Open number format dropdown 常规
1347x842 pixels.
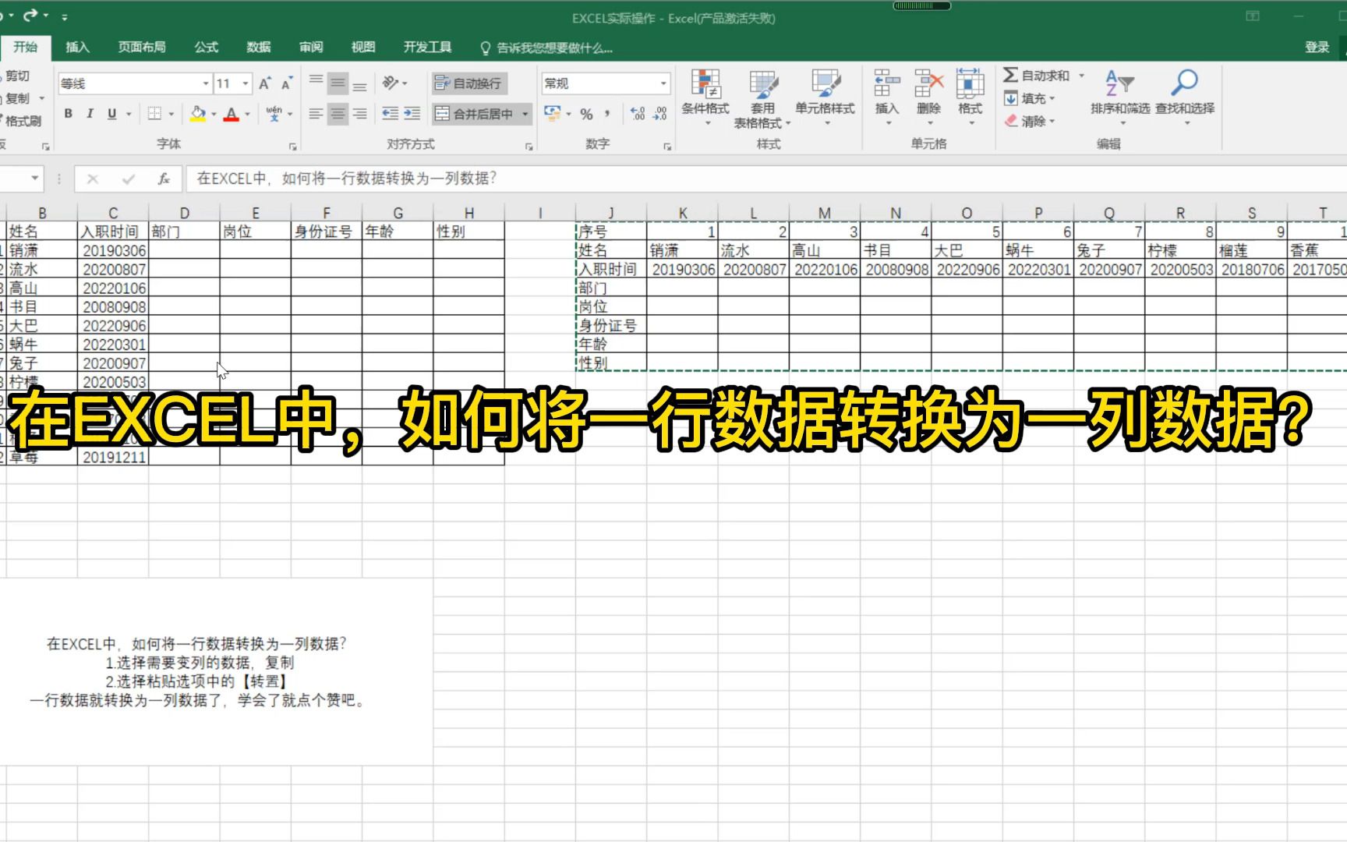pyautogui.click(x=663, y=83)
